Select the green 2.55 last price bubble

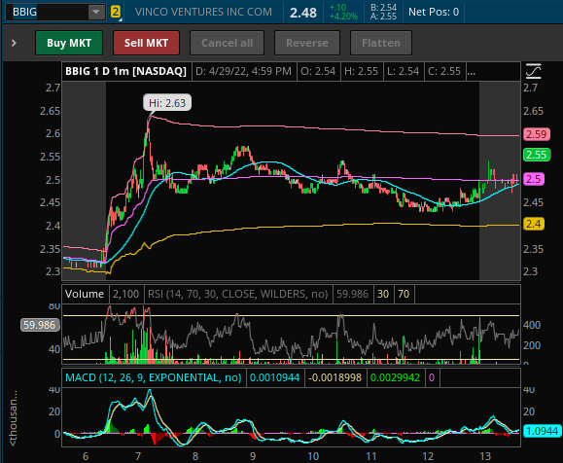coord(536,155)
